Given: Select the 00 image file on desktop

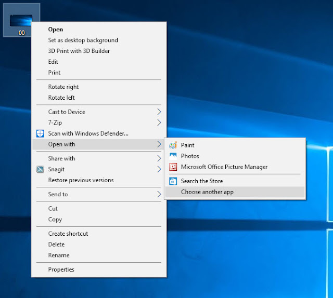Looking at the screenshot, I should [21, 20].
